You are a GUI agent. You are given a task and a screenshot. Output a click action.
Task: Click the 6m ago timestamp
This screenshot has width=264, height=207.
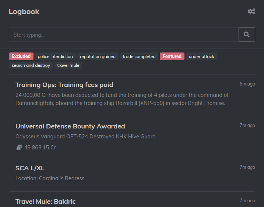click(247, 84)
